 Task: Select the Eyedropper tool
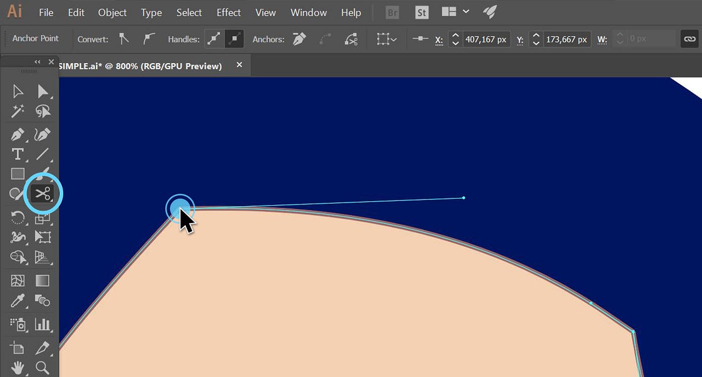(18, 301)
